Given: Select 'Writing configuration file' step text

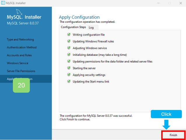Looking at the screenshot, I should [89, 35].
